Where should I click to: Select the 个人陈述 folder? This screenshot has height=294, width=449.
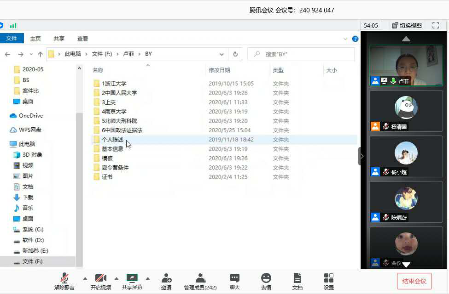pyautogui.click(x=112, y=140)
